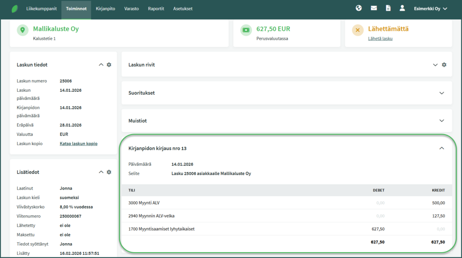Collapse the Lisätiedot panel
Image resolution: width=462 pixels, height=258 pixels.
[101, 172]
